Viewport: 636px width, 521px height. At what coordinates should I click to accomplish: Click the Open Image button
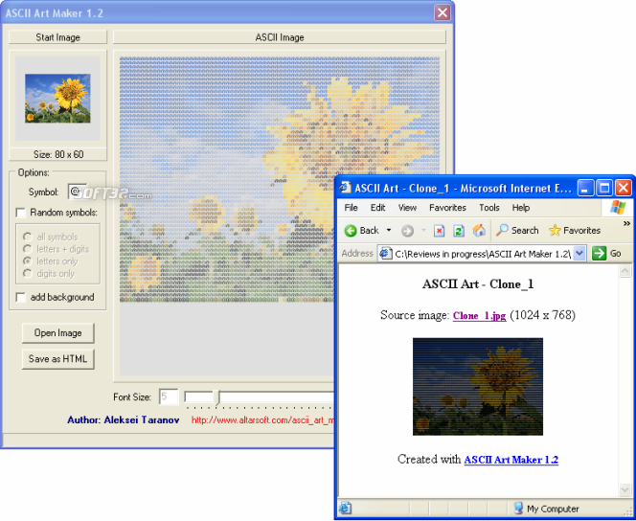58,333
